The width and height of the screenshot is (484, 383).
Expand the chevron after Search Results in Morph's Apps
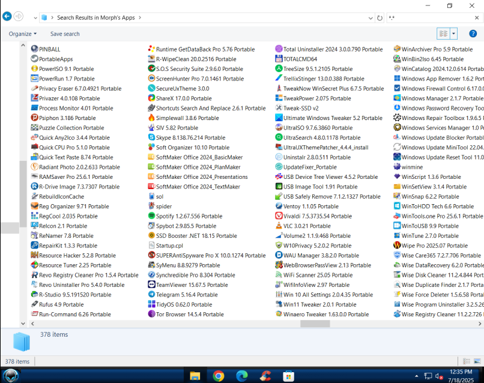(140, 17)
